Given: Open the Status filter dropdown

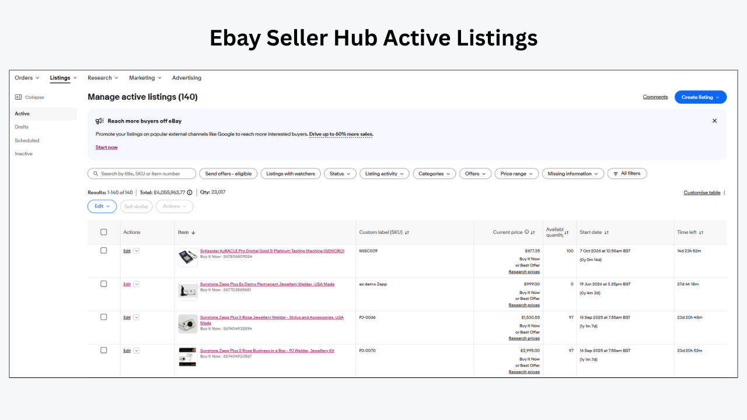Looking at the screenshot, I should [x=340, y=174].
